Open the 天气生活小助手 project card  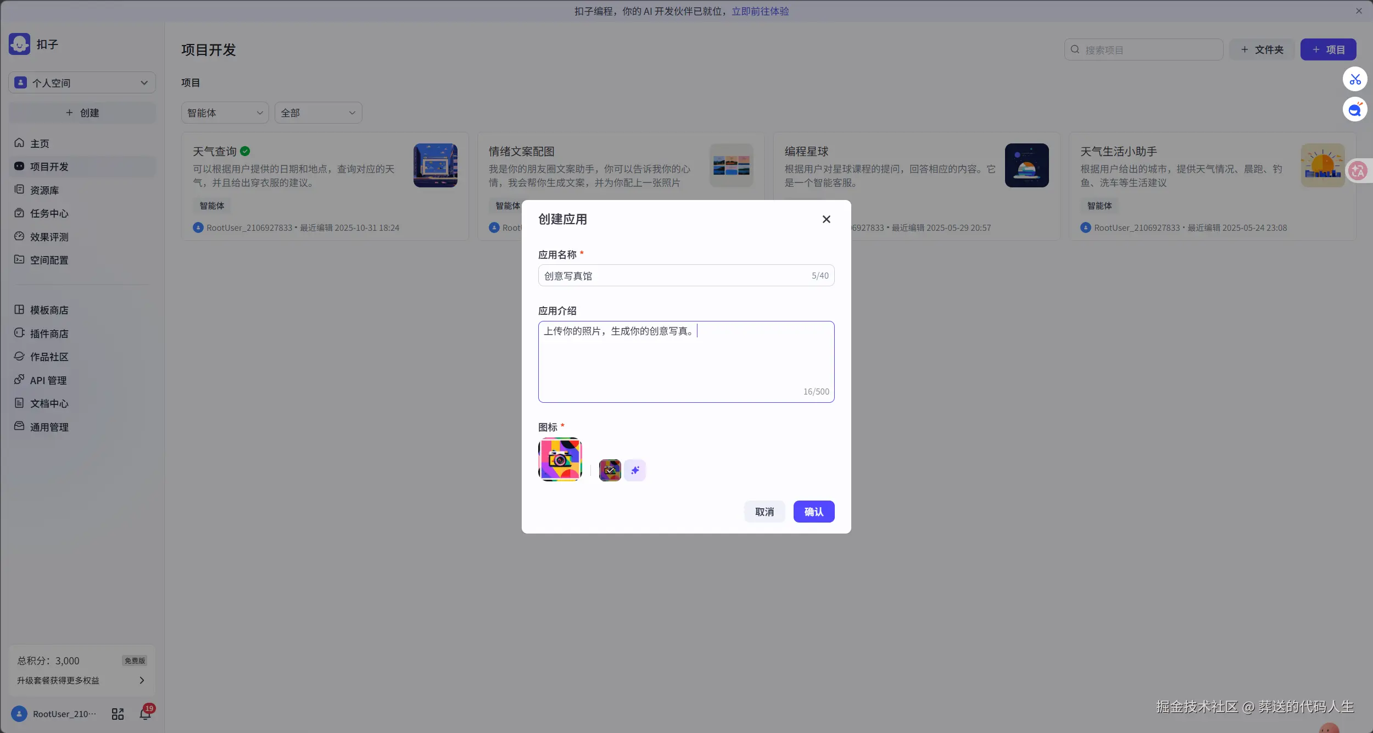pyautogui.click(x=1213, y=186)
